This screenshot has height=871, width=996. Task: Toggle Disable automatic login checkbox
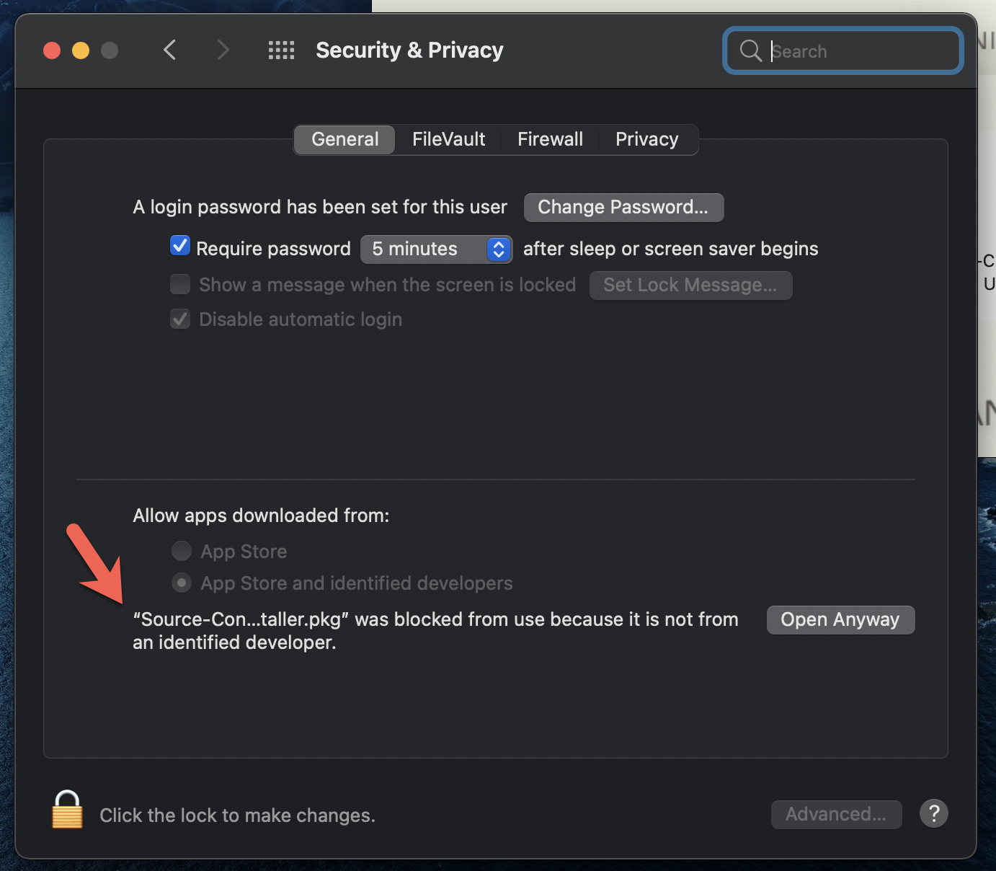click(x=180, y=319)
